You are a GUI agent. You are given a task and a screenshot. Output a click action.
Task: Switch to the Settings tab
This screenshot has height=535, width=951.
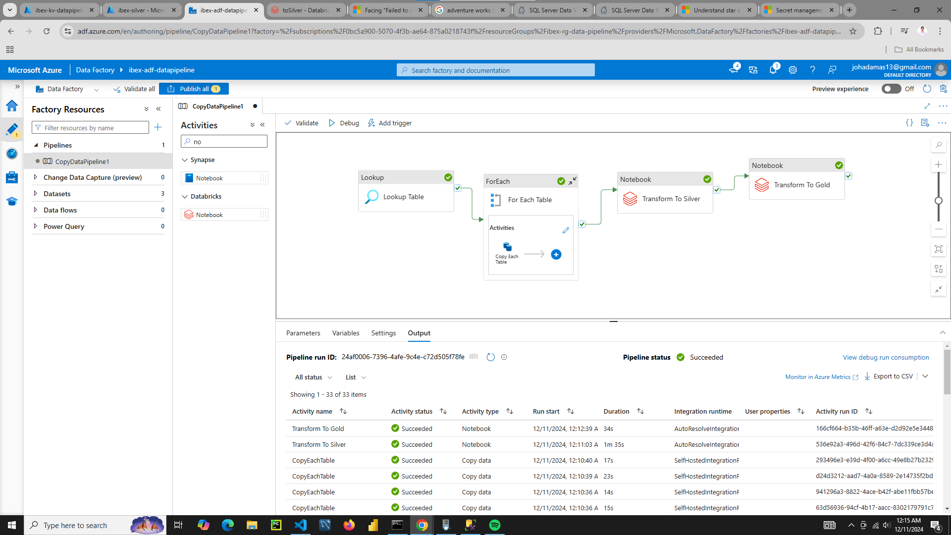coord(383,333)
